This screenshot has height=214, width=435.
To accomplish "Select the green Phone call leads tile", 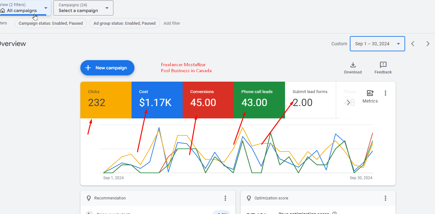I will (259, 100).
